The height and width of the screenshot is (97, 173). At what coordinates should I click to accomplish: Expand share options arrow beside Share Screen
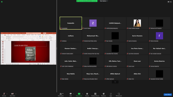pyautogui.click(x=82, y=94)
